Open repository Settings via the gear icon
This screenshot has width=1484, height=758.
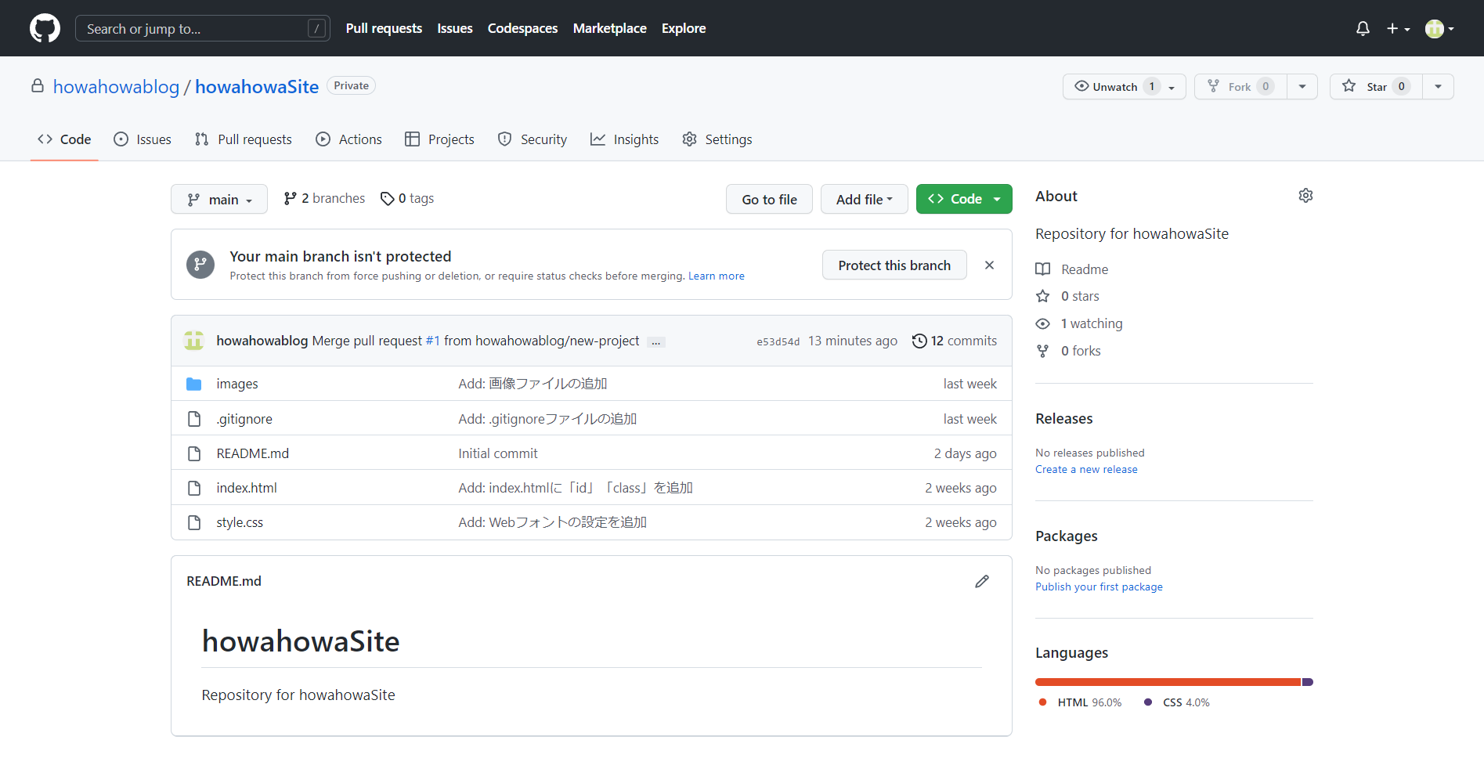pyautogui.click(x=690, y=139)
